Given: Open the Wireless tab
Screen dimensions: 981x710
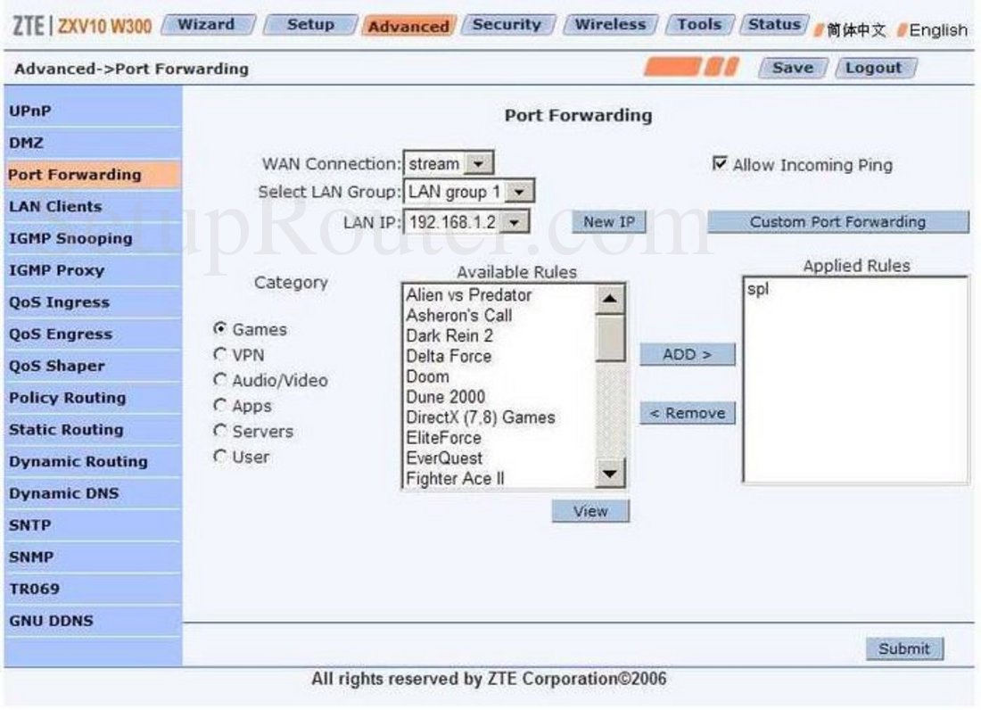Looking at the screenshot, I should (610, 24).
